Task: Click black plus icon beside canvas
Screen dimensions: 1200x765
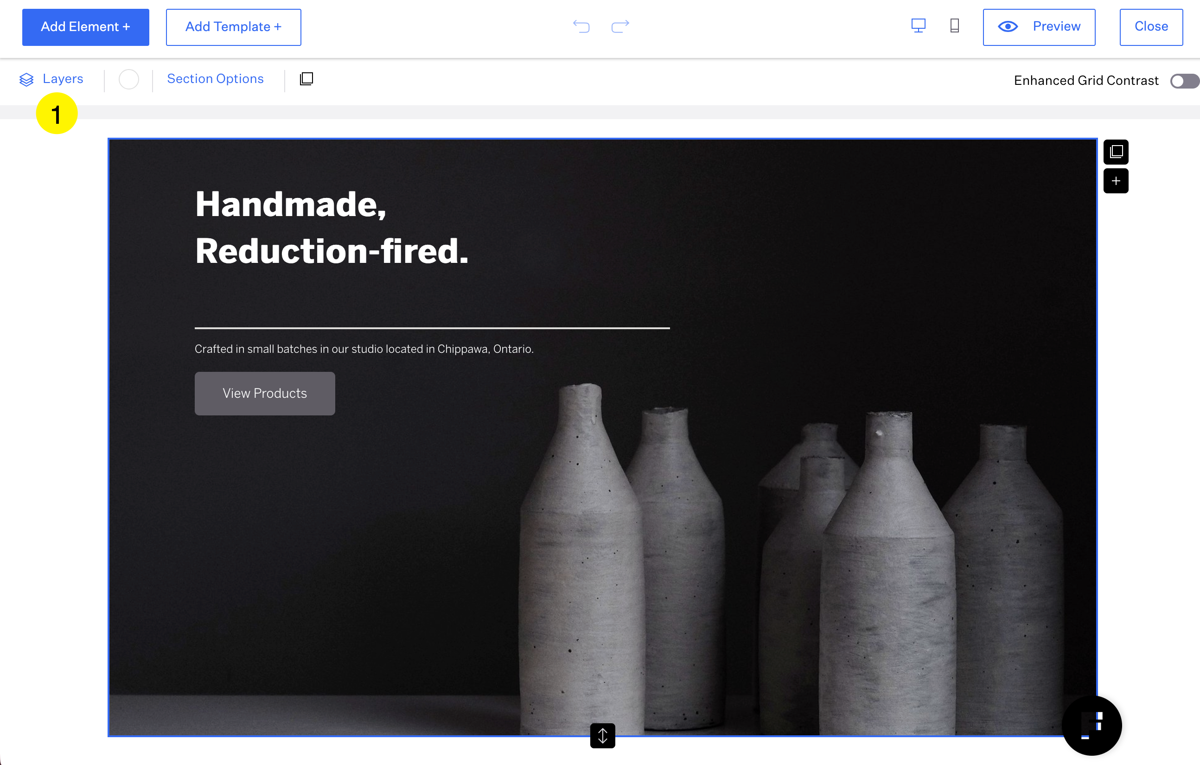Action: click(x=1116, y=181)
